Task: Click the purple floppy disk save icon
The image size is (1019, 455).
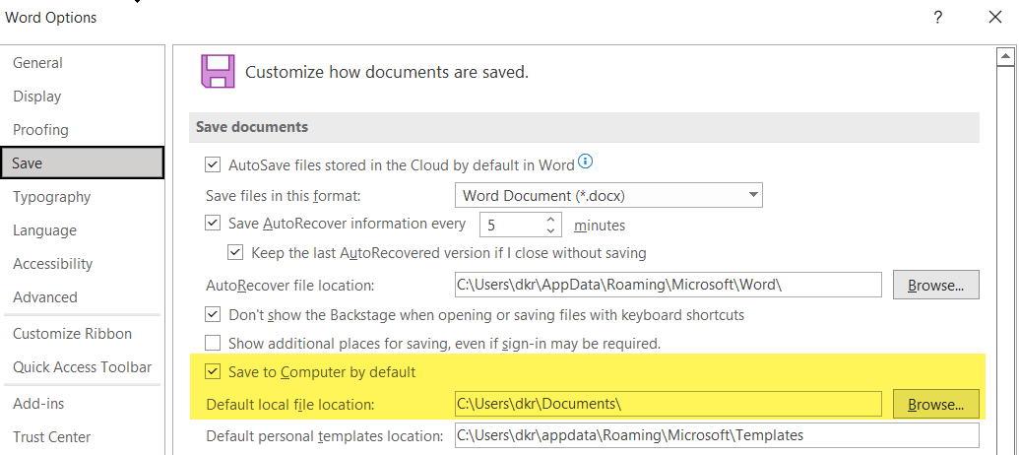Action: click(x=217, y=71)
